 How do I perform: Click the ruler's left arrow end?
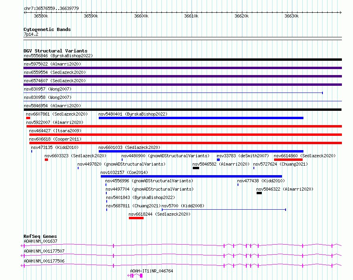25,13
